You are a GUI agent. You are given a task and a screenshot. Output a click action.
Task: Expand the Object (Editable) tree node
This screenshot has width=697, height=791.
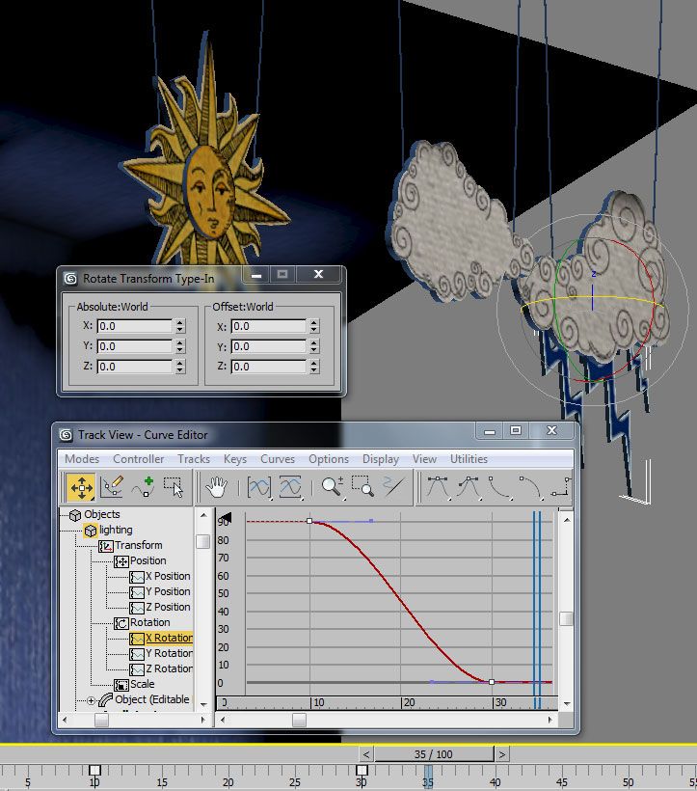point(92,700)
